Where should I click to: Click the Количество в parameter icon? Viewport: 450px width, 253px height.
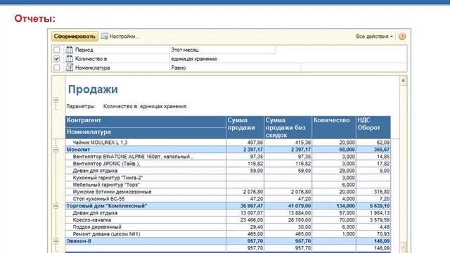coord(69,58)
